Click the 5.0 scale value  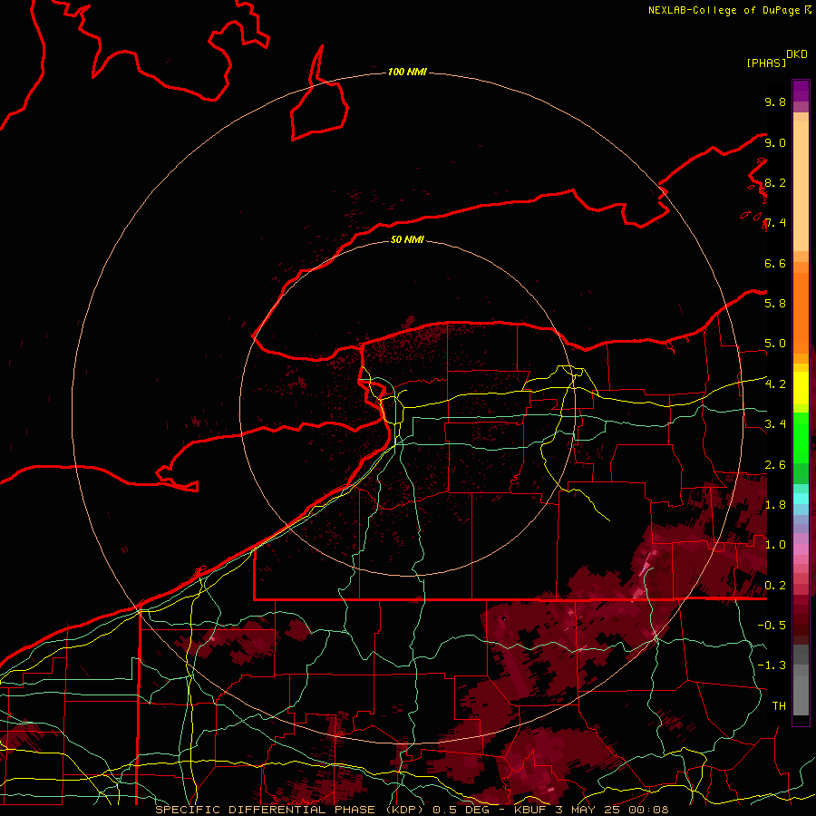tap(775, 344)
